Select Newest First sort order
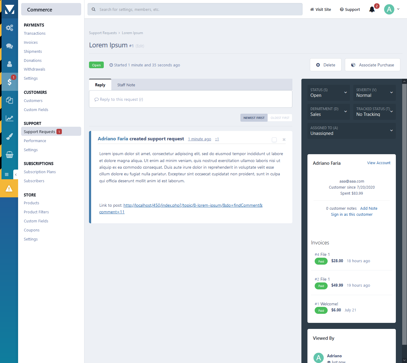 pyautogui.click(x=254, y=118)
